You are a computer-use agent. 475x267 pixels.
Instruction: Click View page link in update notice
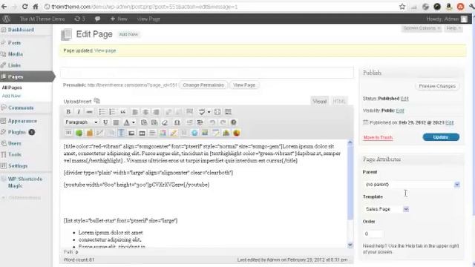tap(105, 50)
